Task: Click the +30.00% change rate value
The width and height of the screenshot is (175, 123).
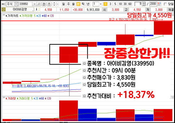Action: [78, 10]
